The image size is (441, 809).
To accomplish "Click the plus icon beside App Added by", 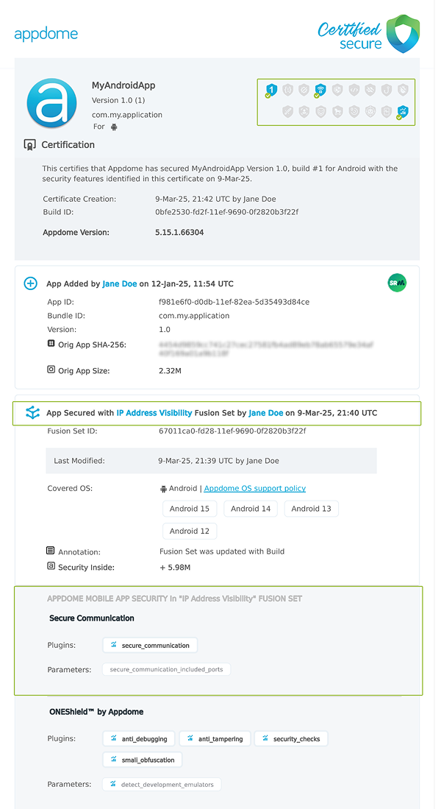I will click(30, 283).
